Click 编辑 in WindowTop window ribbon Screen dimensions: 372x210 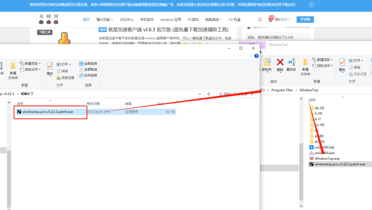[355, 67]
